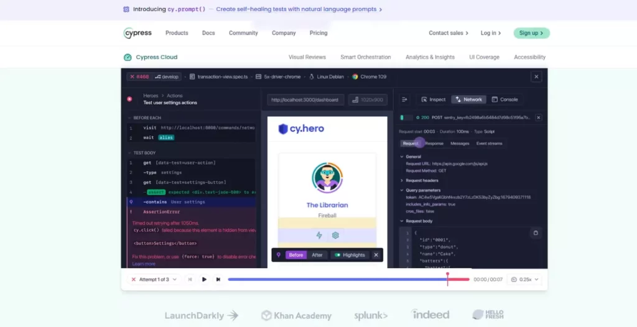Image resolution: width=637 pixels, height=327 pixels.
Task: Click the red failed test status icon
Action: (x=129, y=99)
